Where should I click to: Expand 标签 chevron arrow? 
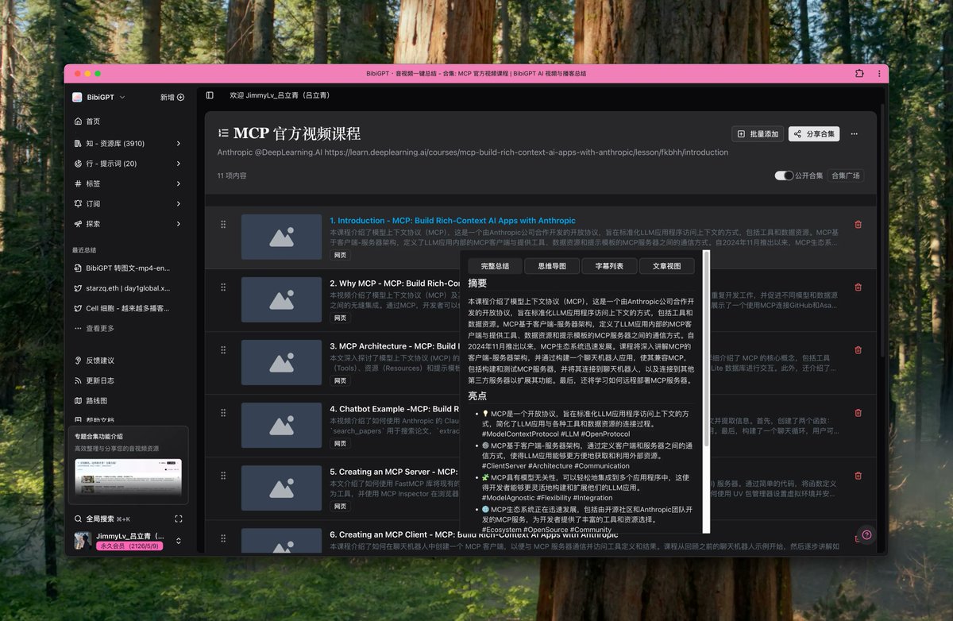click(178, 183)
